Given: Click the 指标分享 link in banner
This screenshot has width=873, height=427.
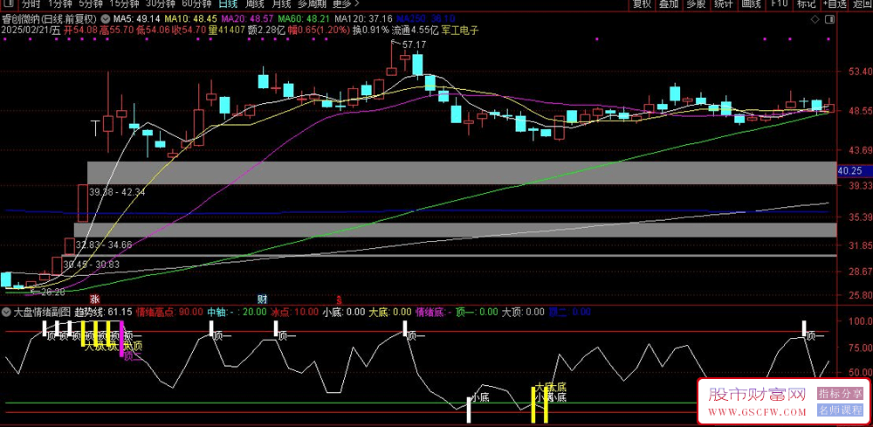Looking at the screenshot, I should coord(839,394).
